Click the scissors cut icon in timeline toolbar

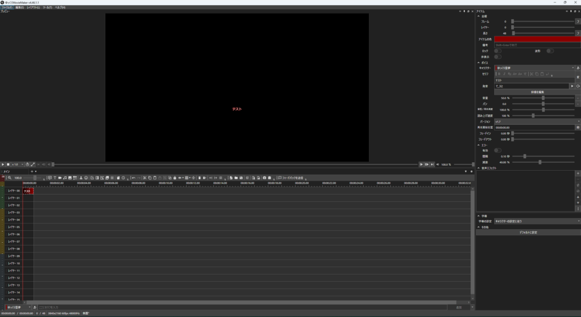click(145, 177)
